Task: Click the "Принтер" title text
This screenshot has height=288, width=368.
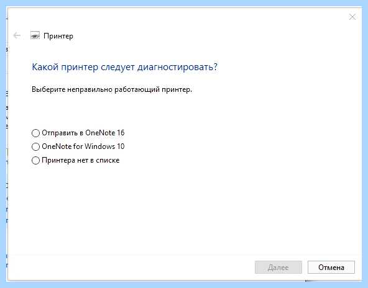Action: pyautogui.click(x=58, y=36)
